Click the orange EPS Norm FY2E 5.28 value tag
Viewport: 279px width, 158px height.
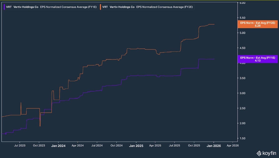258,24
